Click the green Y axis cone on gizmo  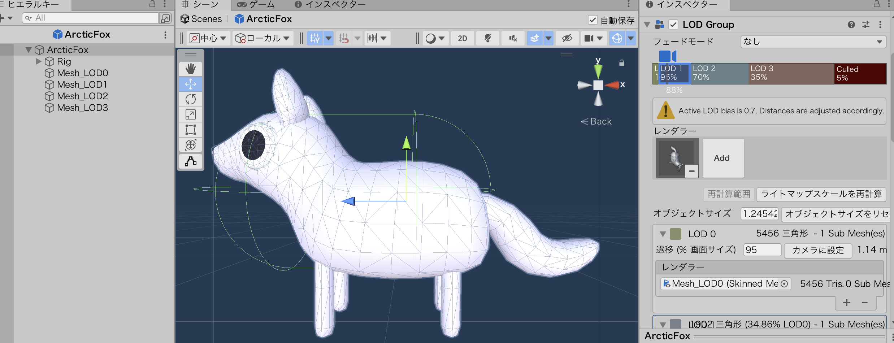click(x=598, y=71)
